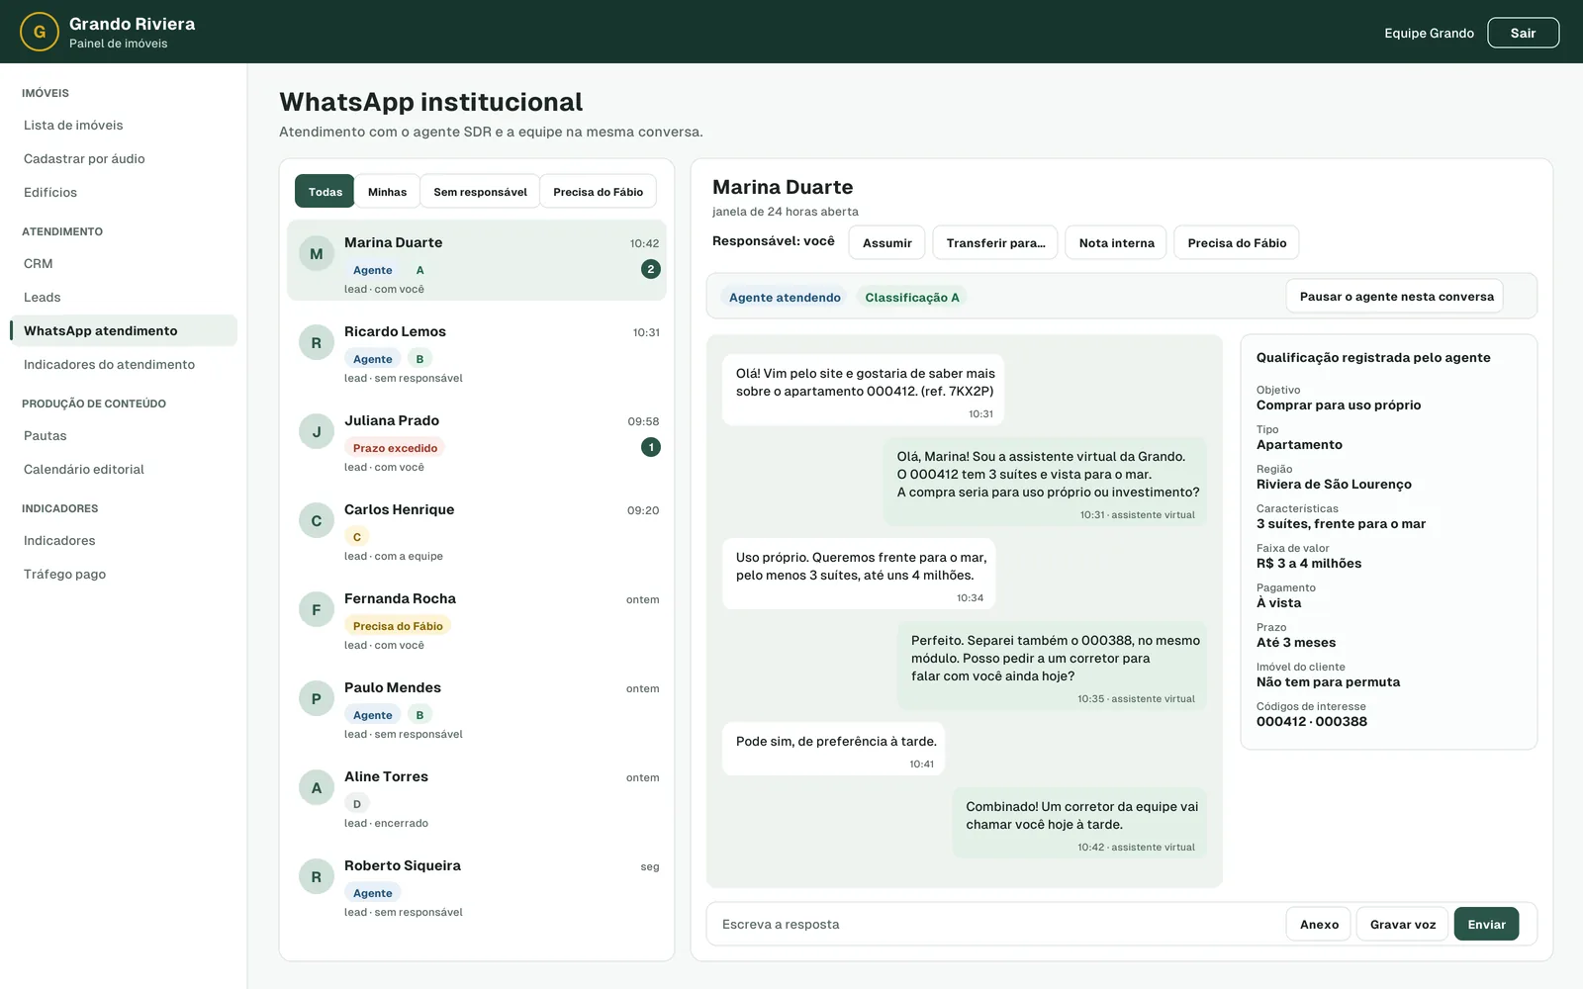Flag conversation with Precisa do Fábio button
Image resolution: width=1583 pixels, height=989 pixels.
[x=1237, y=243]
